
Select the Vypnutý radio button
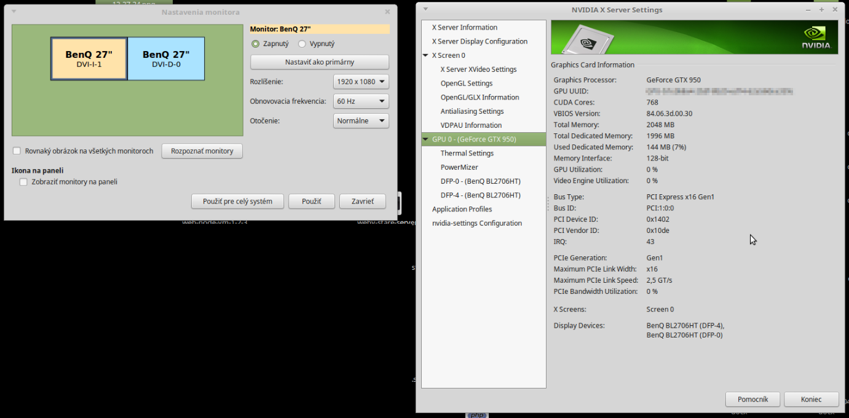pyautogui.click(x=302, y=44)
